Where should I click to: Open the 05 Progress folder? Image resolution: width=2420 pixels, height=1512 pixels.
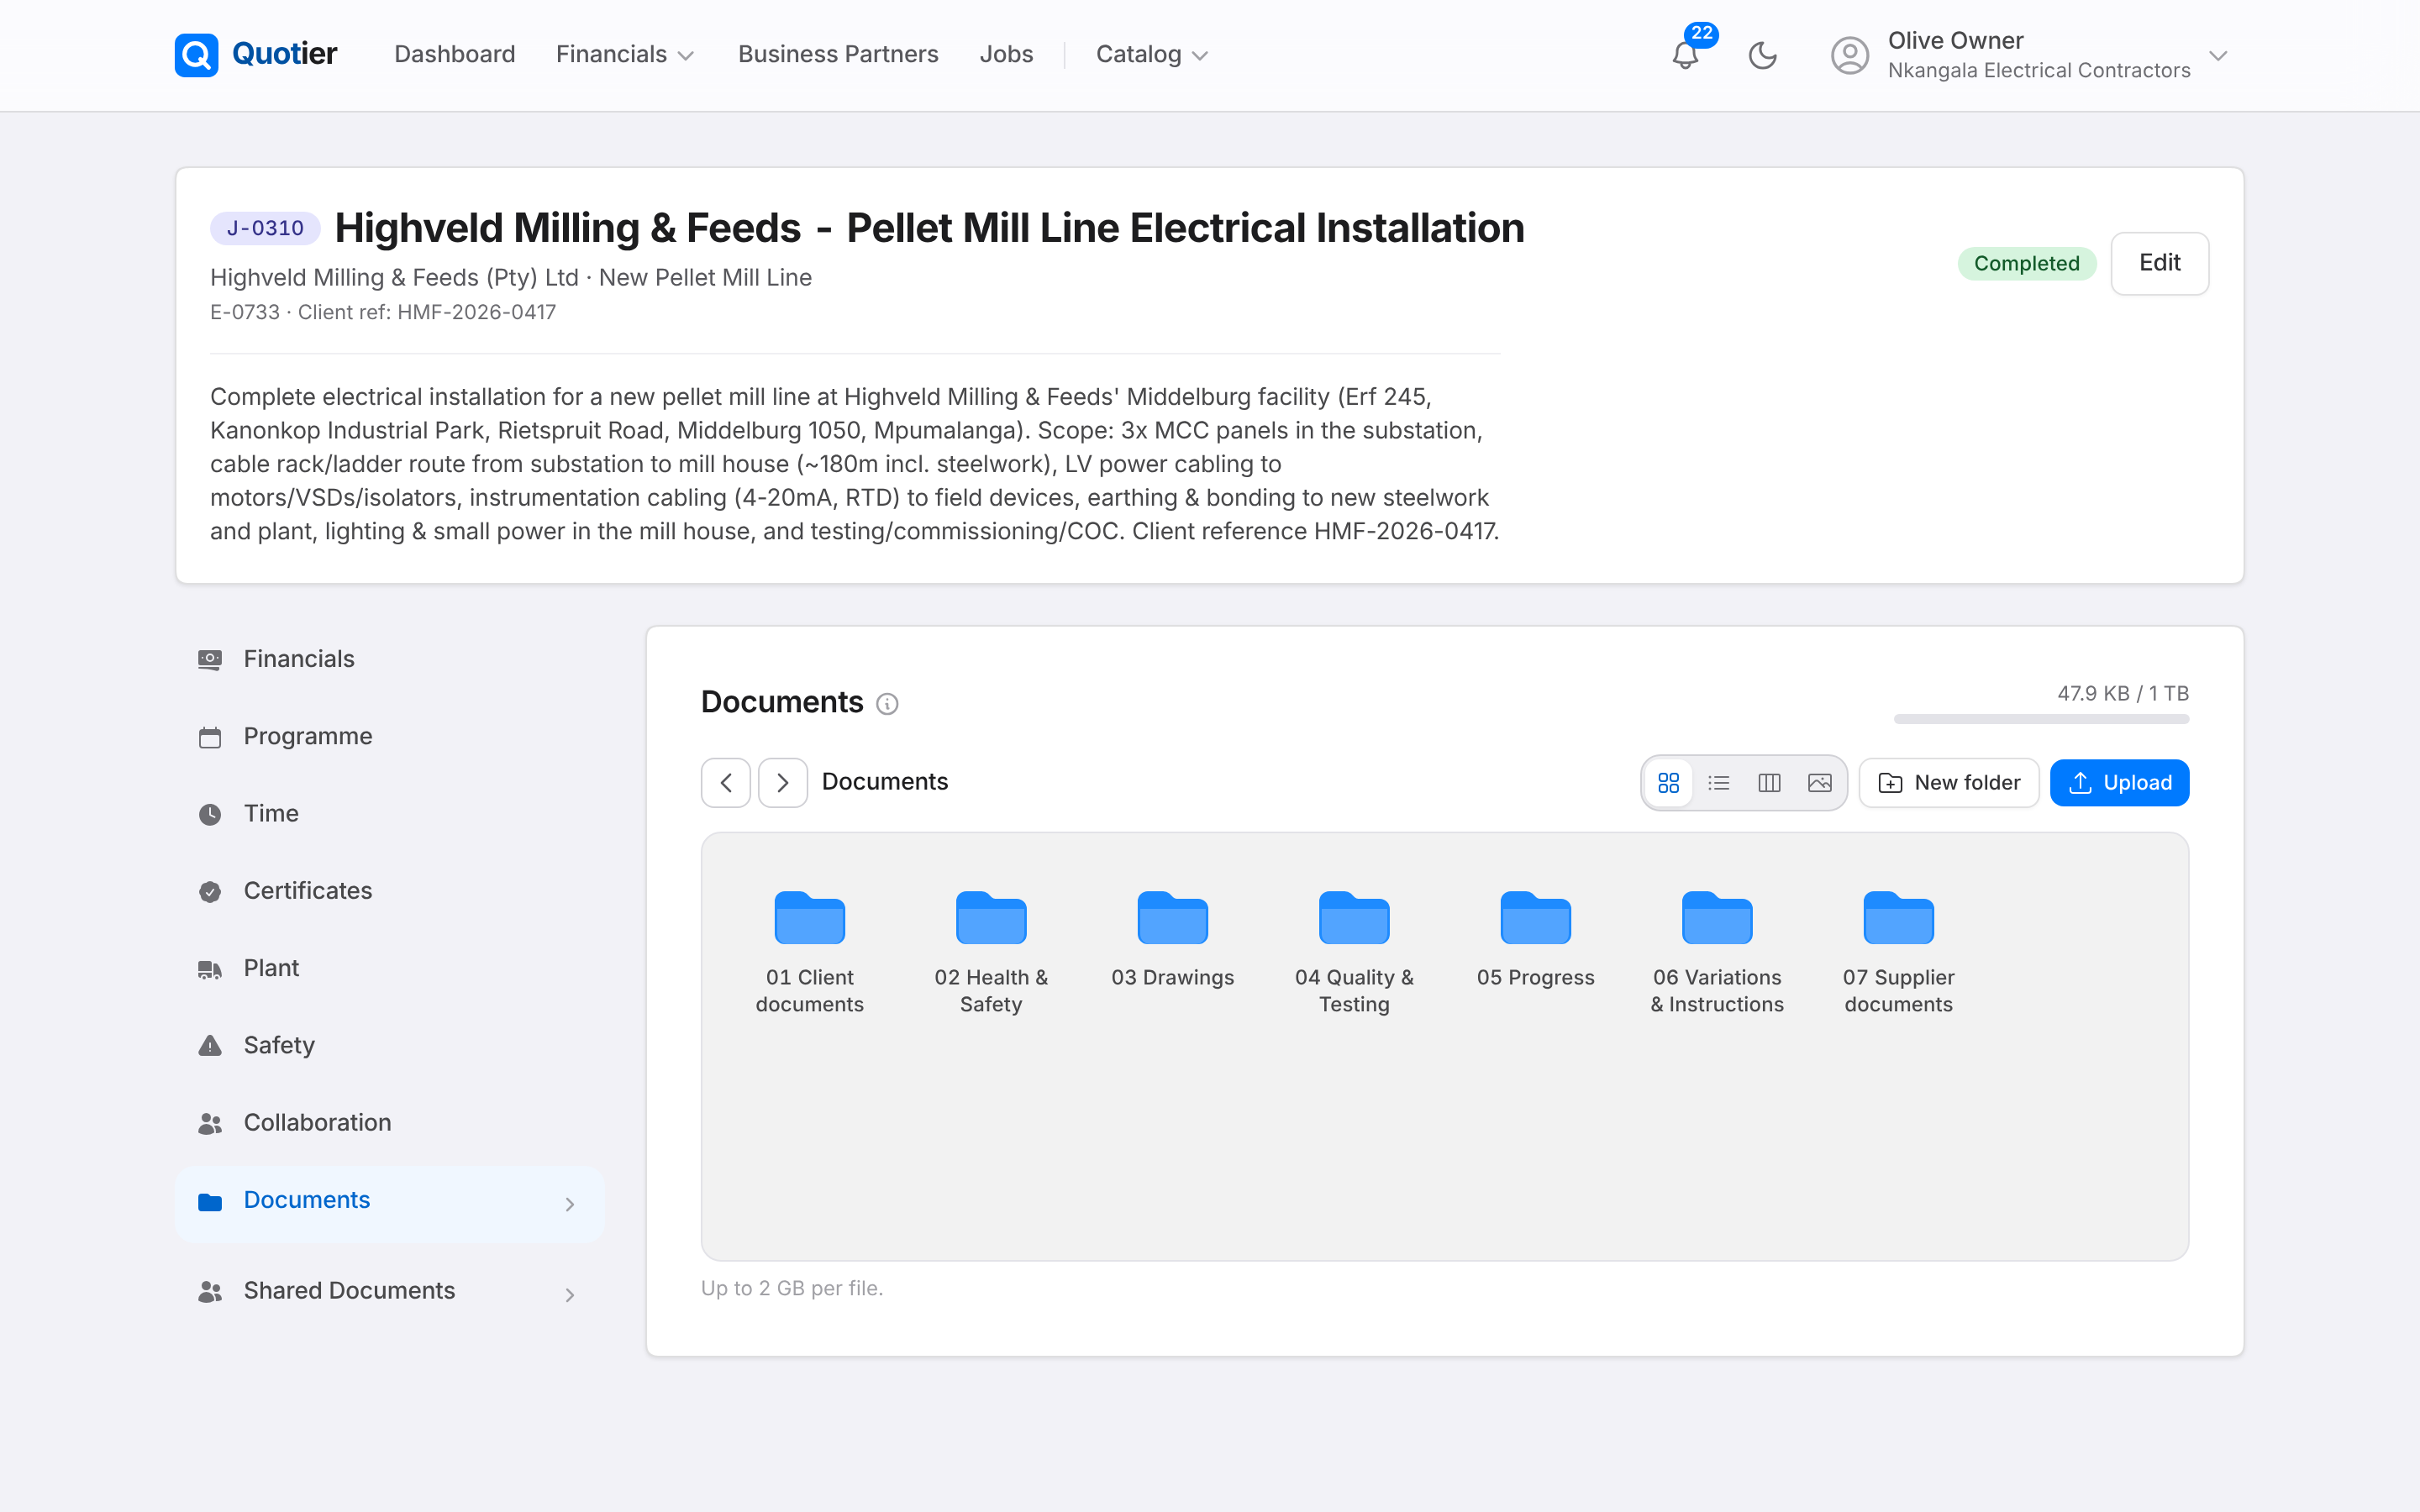(1536, 940)
